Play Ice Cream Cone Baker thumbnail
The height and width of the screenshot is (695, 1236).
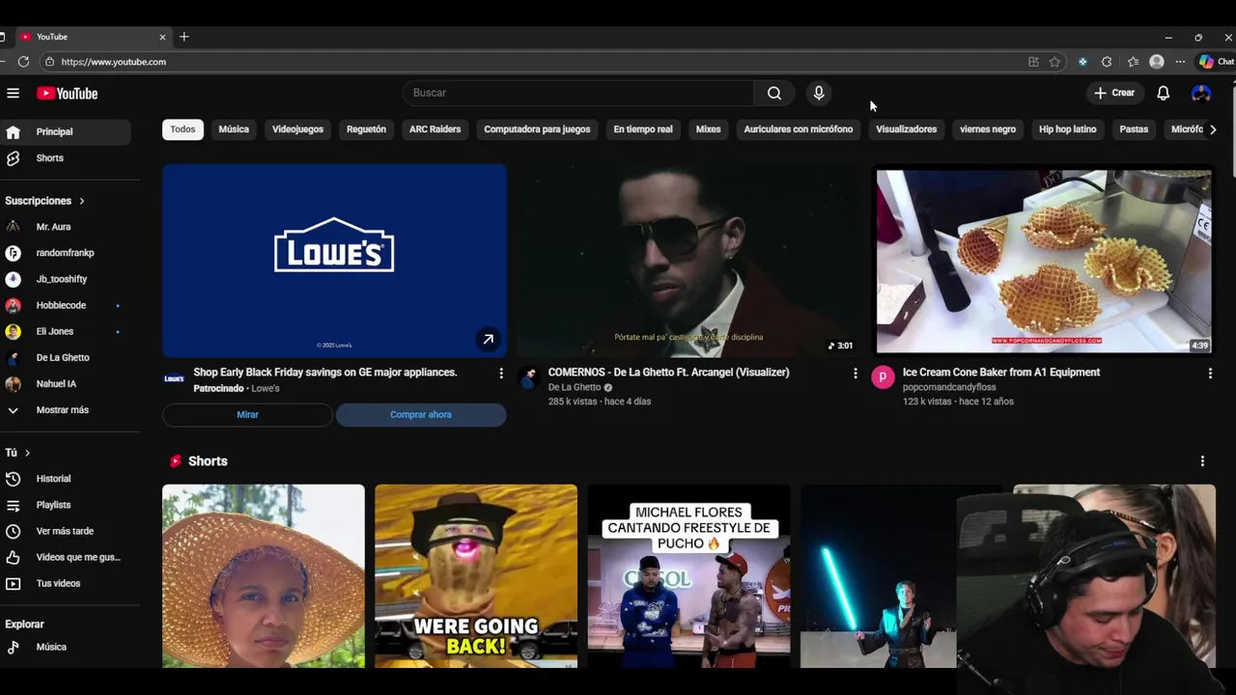[1044, 261]
